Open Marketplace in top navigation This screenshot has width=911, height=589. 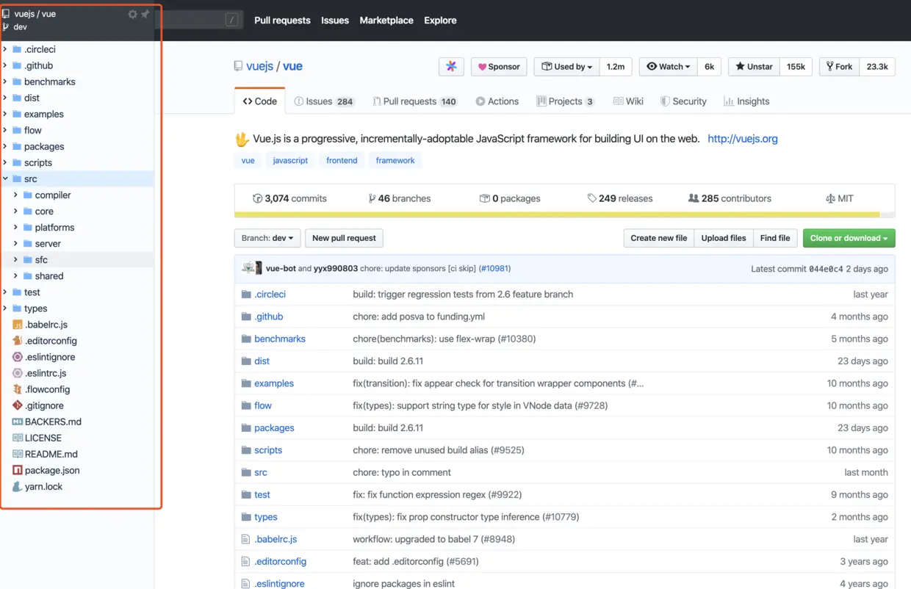(x=386, y=20)
